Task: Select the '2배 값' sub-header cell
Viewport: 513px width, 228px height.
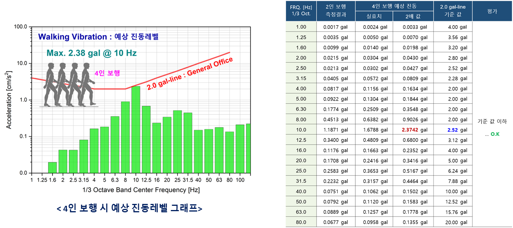Action: [413, 16]
